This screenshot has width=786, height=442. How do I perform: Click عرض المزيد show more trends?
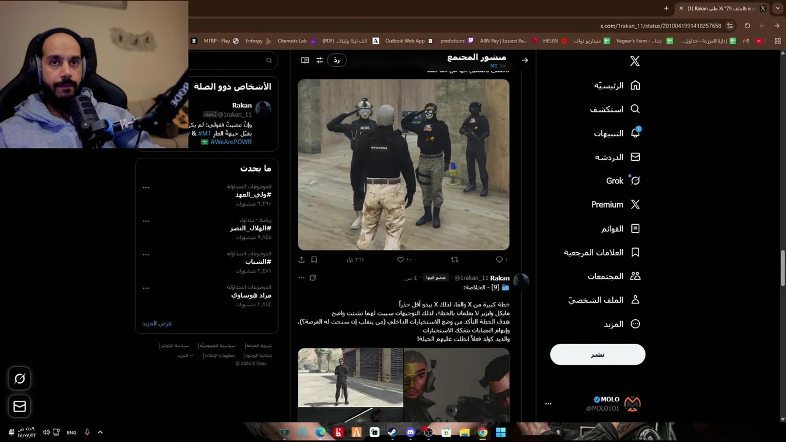157,323
